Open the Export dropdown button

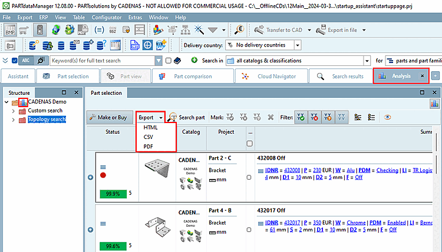click(x=150, y=117)
